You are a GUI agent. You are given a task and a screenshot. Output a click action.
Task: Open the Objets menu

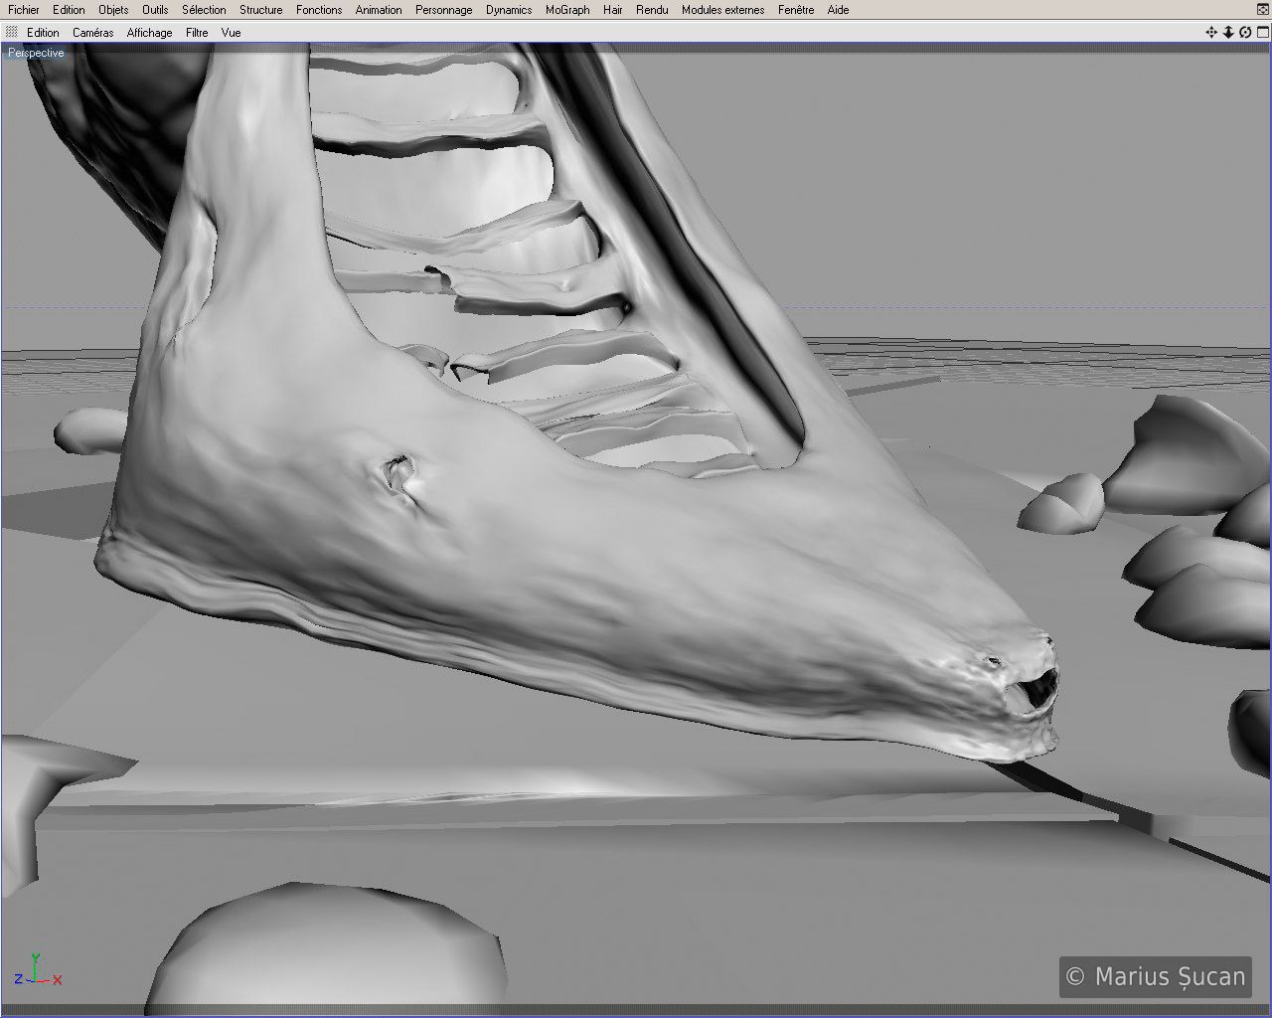[x=113, y=10]
